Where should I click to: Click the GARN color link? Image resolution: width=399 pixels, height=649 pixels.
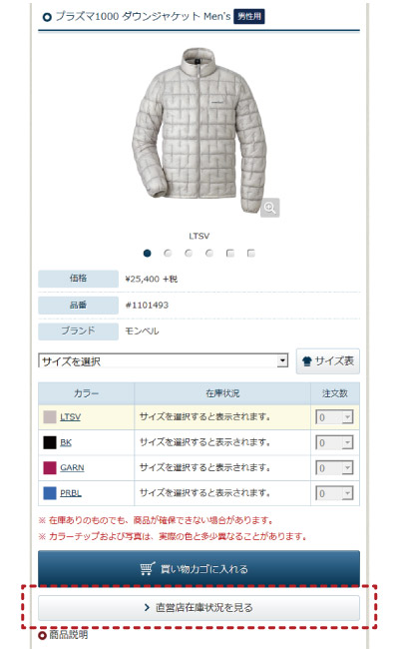point(72,467)
